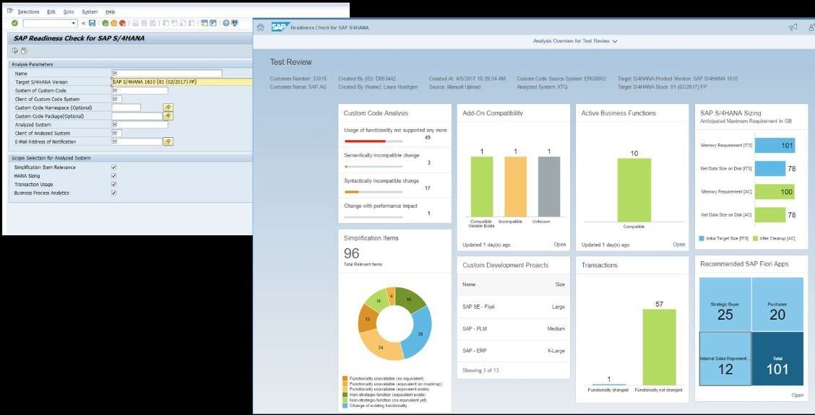815x415 pixels.
Task: Toggle the Transaction Usage checkbox
Action: click(x=114, y=184)
